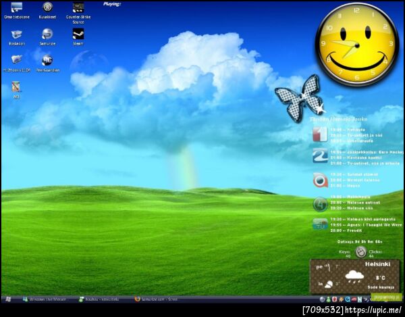Click the 'Sade kuuroja' weather description

(381, 287)
